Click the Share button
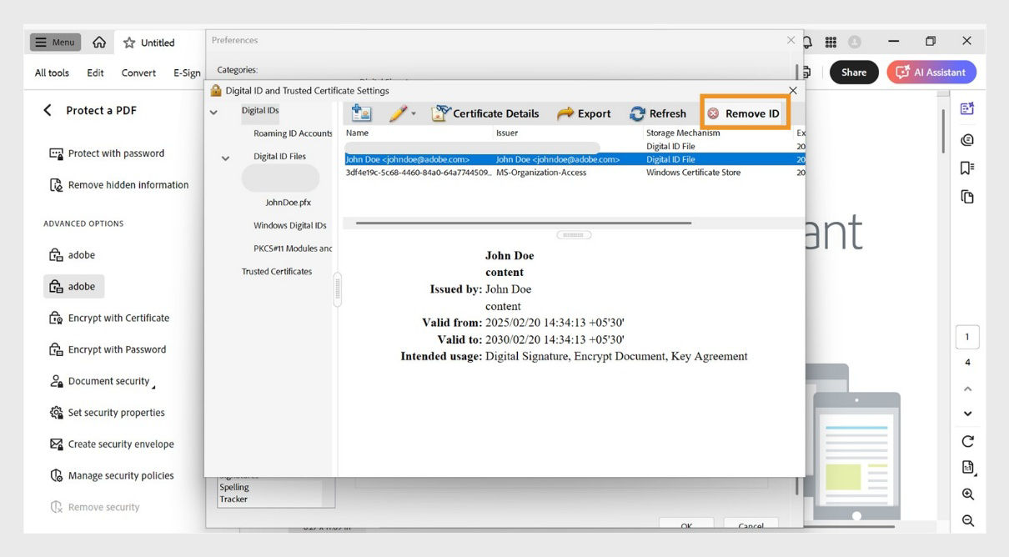The width and height of the screenshot is (1009, 557). coord(853,72)
